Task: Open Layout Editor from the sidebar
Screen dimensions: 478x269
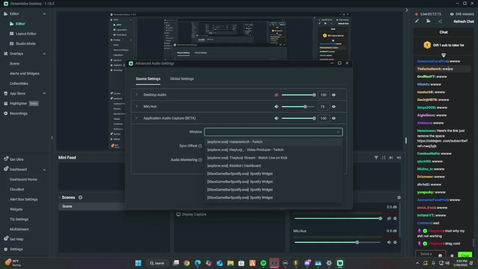Action: pyautogui.click(x=26, y=34)
